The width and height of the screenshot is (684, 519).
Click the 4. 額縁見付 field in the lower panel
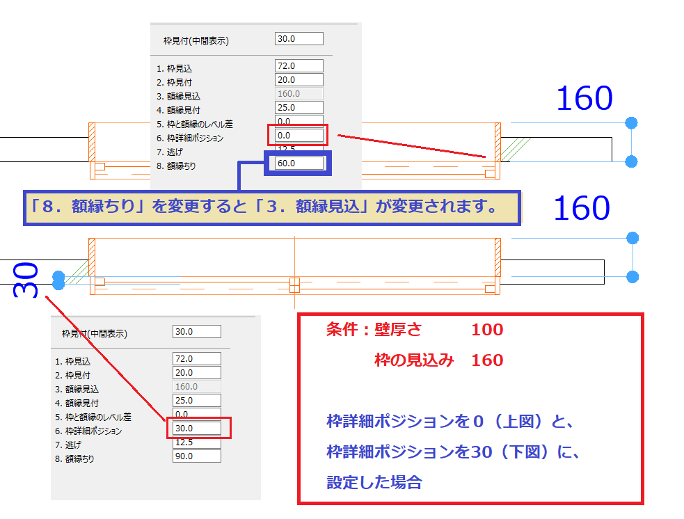point(197,400)
